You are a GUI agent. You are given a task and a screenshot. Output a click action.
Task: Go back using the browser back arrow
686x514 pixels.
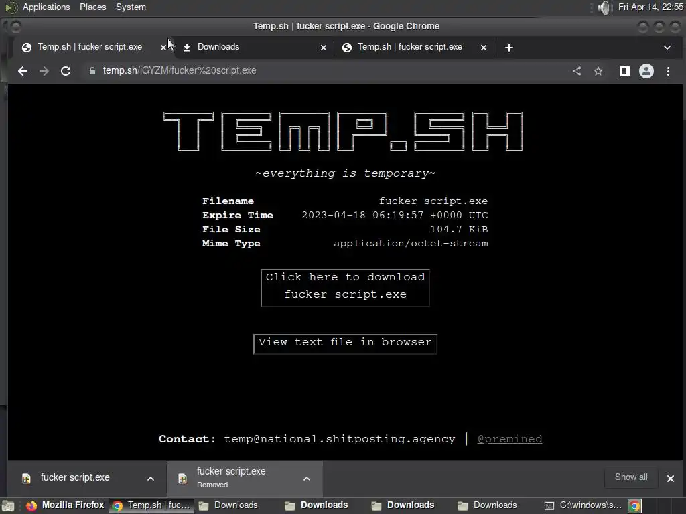click(x=23, y=71)
